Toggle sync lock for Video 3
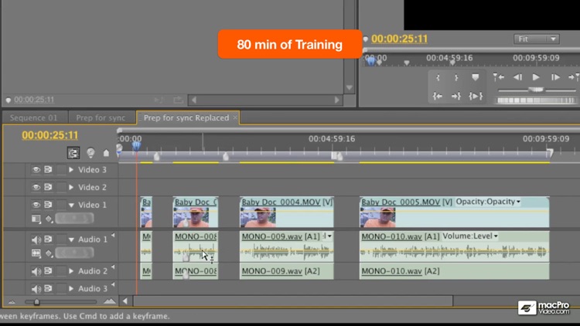580x326 pixels. [48, 169]
